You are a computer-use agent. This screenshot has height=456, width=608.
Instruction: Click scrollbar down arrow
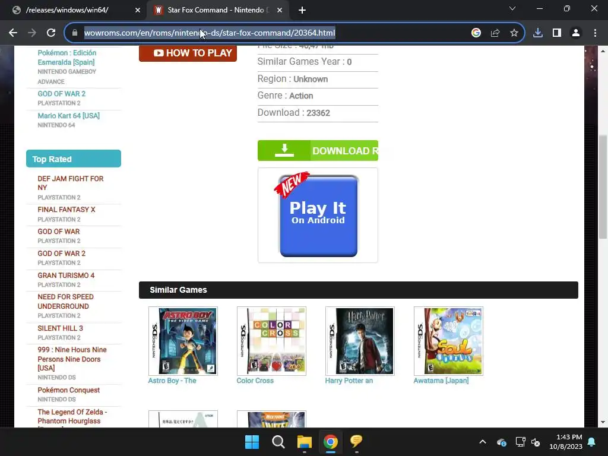(x=603, y=422)
